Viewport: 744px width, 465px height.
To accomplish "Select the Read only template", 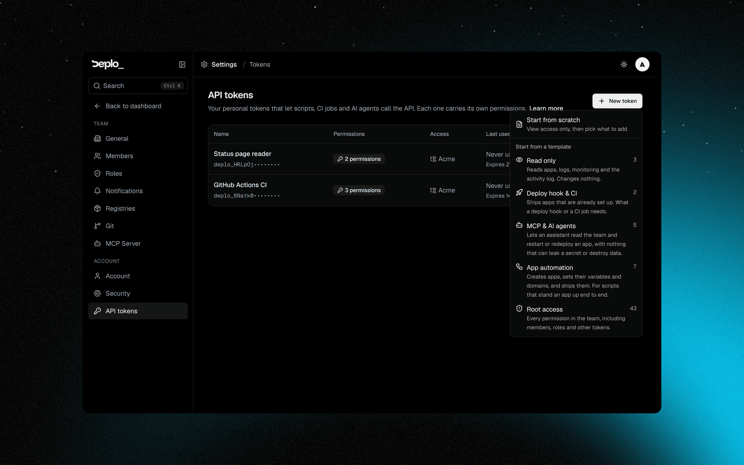I will tap(576, 169).
